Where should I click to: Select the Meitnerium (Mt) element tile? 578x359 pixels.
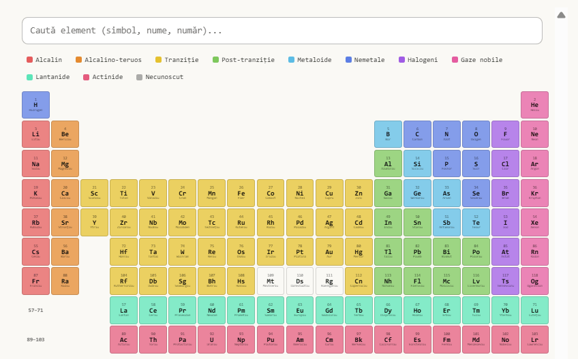pos(271,281)
